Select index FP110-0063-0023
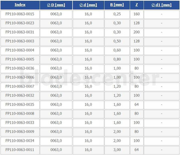Viewport: 180px width, 155px height. [20, 23]
